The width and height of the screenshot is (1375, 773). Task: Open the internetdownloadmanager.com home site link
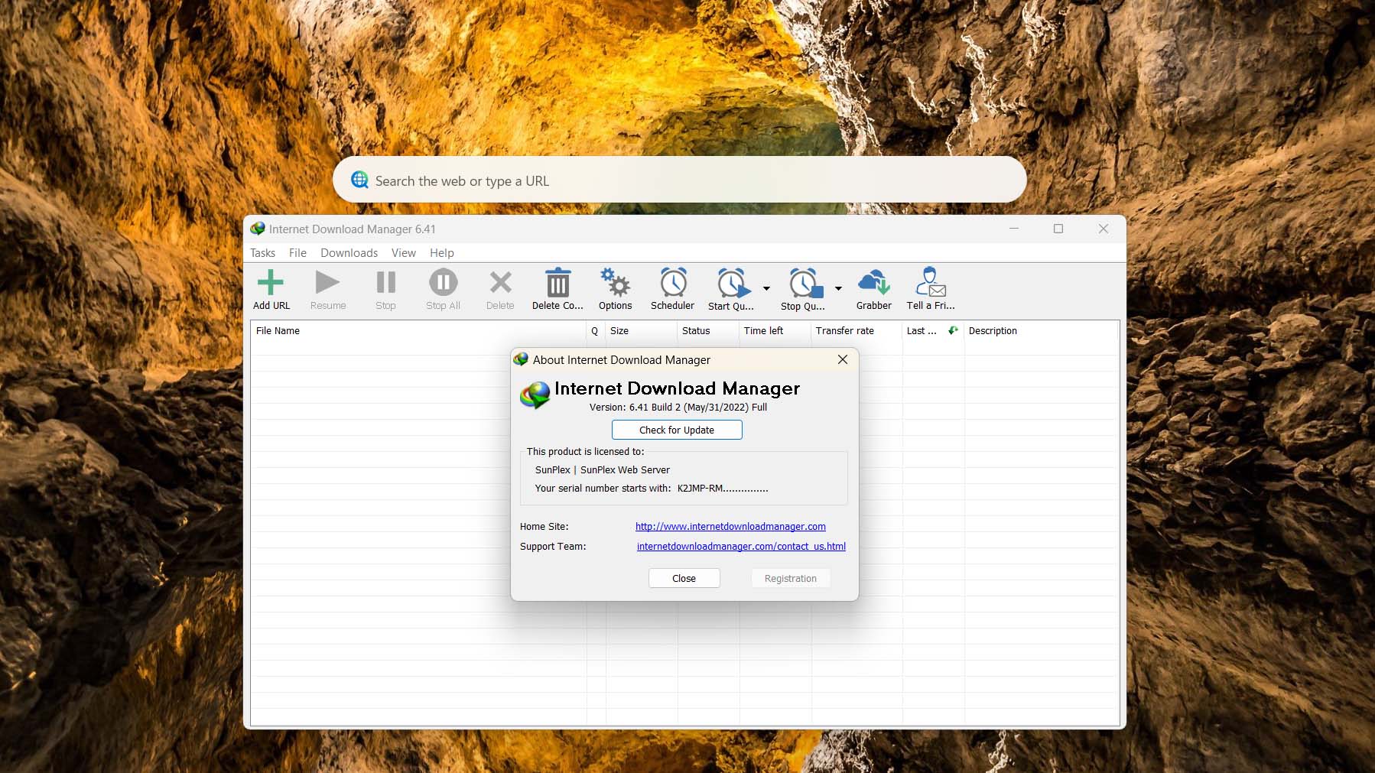730,527
